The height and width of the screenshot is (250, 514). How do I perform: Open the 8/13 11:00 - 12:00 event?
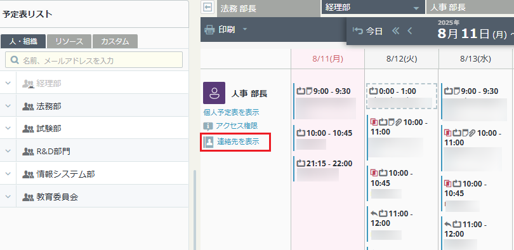[475, 233]
